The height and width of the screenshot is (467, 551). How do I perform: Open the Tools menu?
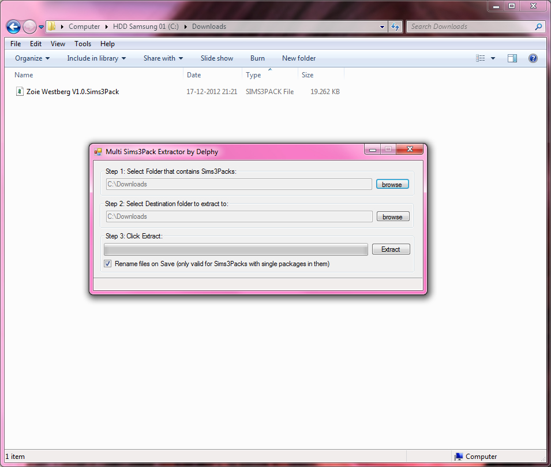click(x=83, y=44)
